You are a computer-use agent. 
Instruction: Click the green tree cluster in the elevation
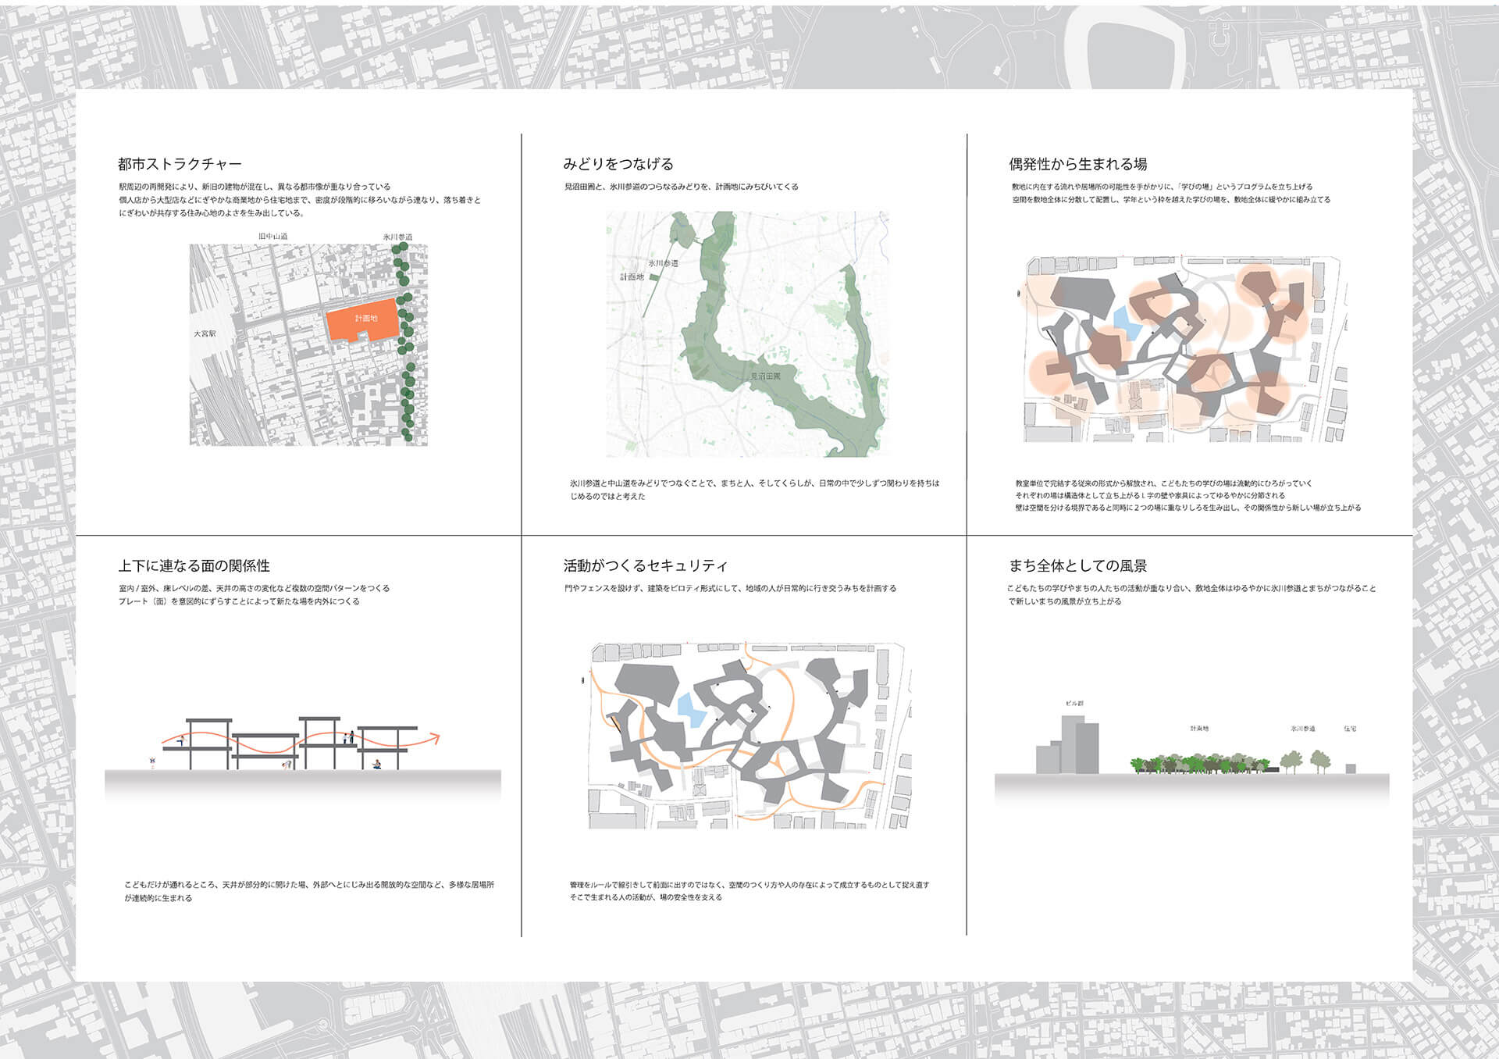pyautogui.click(x=1198, y=764)
